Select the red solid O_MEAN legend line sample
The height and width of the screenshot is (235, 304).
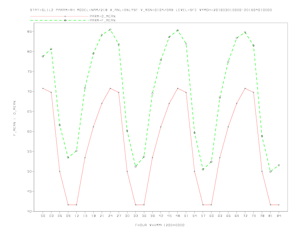pos(59,16)
